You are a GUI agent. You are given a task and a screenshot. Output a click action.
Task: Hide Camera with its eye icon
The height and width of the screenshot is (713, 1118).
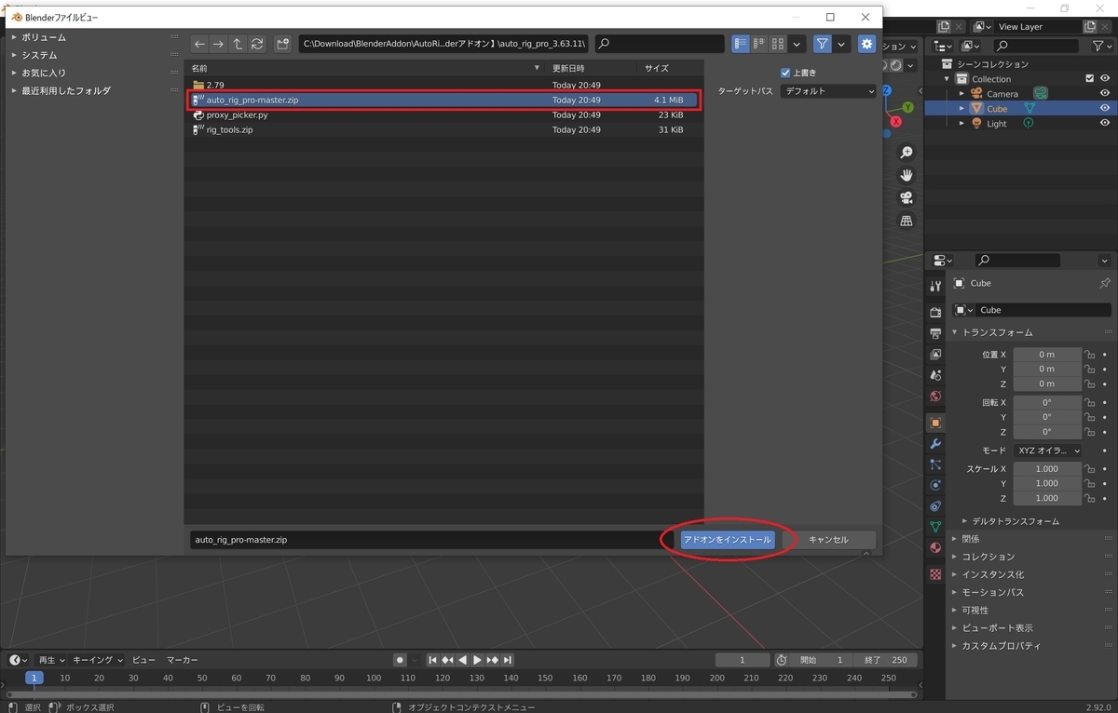click(1105, 94)
